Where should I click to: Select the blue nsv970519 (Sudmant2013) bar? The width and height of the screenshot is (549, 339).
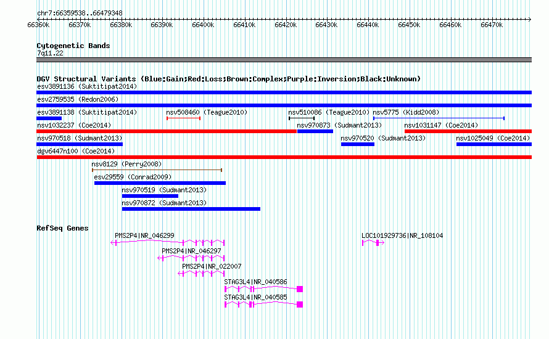point(151,196)
